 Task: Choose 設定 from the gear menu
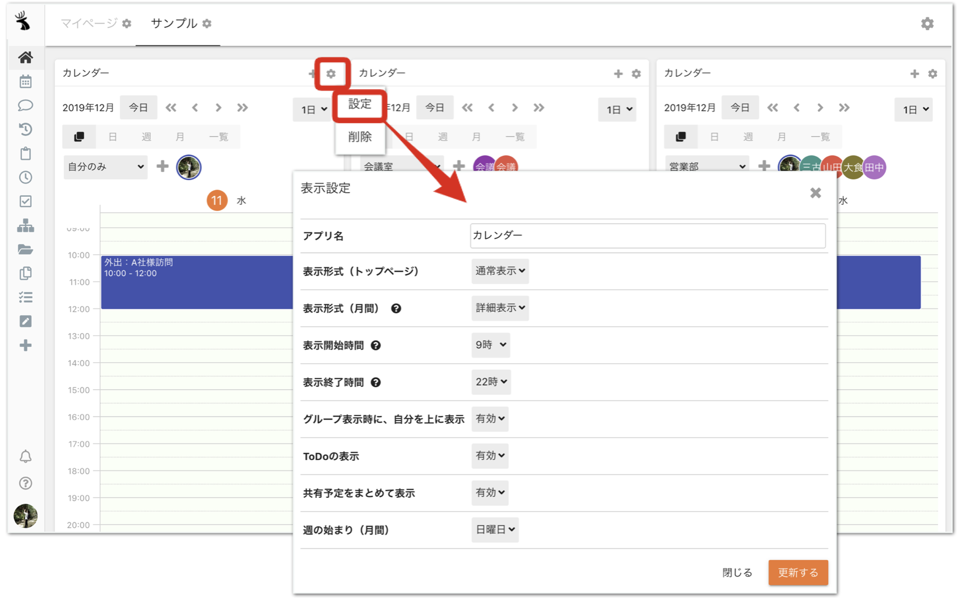tap(360, 104)
